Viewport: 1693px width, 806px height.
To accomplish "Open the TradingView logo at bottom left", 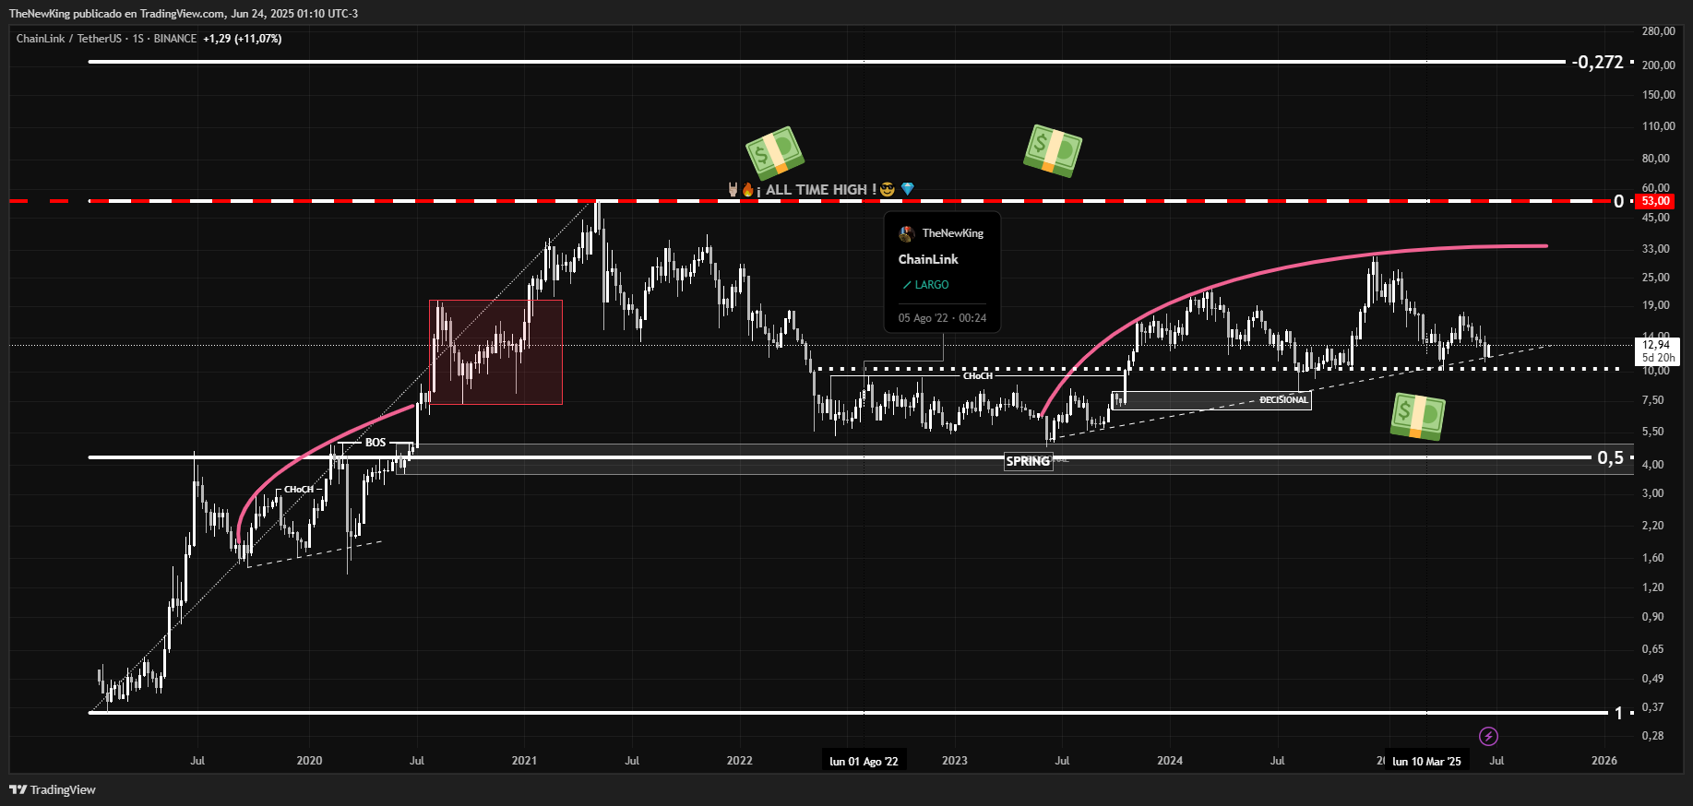I will (53, 789).
